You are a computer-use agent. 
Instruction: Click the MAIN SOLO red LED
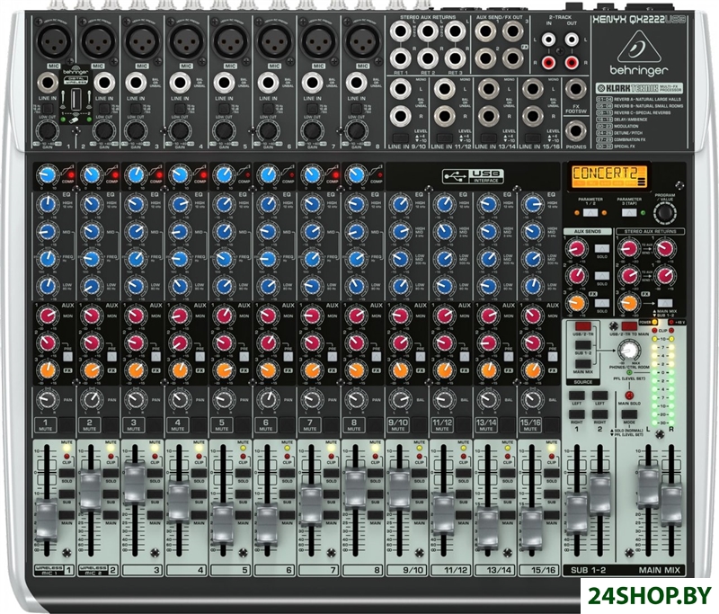pyautogui.click(x=629, y=395)
